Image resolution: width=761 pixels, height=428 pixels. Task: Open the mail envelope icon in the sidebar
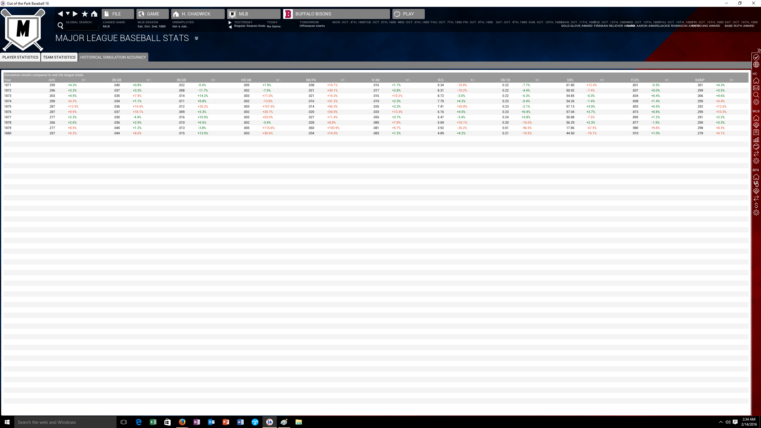pyautogui.click(x=756, y=88)
